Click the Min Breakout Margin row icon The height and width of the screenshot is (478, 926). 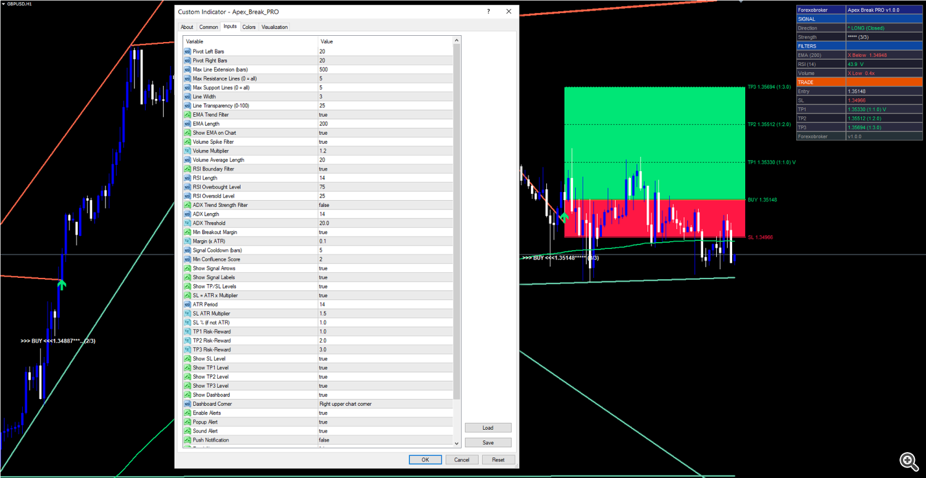pos(188,232)
